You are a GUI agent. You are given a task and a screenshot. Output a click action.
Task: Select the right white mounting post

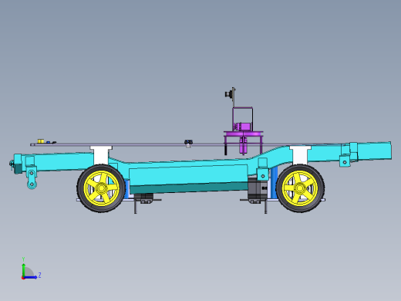[x=300, y=155]
